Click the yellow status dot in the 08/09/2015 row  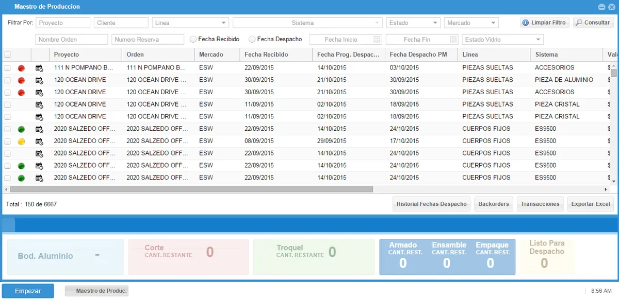tap(21, 141)
